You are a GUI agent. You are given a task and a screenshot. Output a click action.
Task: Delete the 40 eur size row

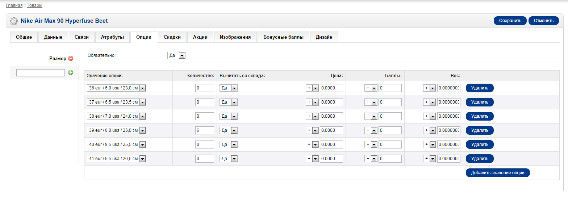tap(480, 144)
